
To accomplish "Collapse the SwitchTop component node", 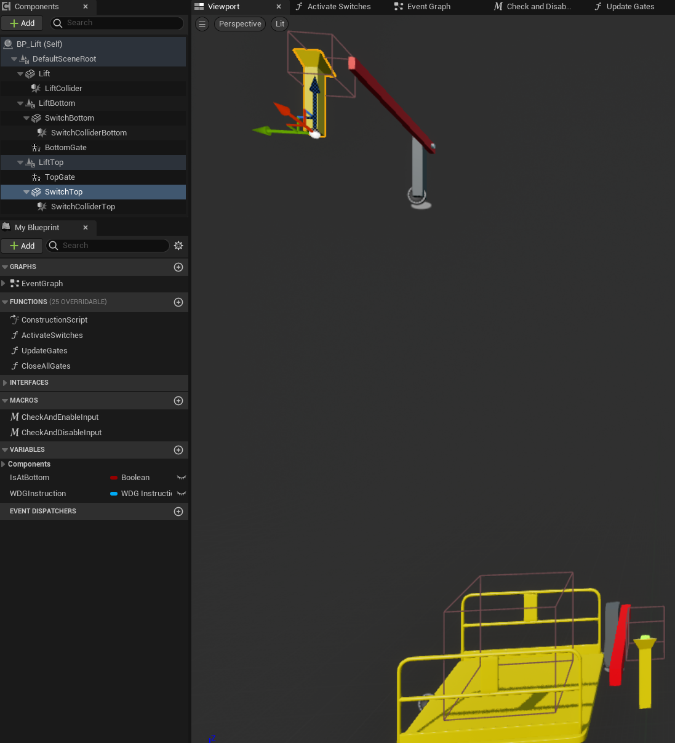I will [x=26, y=192].
